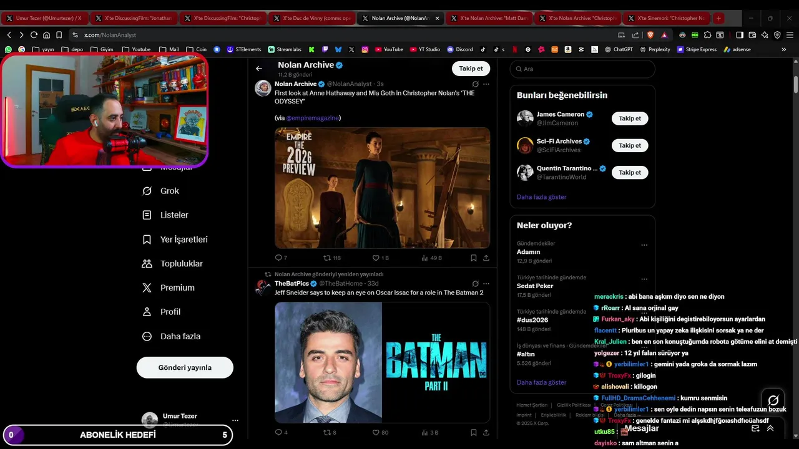Open Nolan Archive profile avatar on post
This screenshot has width=799, height=449.
point(263,88)
